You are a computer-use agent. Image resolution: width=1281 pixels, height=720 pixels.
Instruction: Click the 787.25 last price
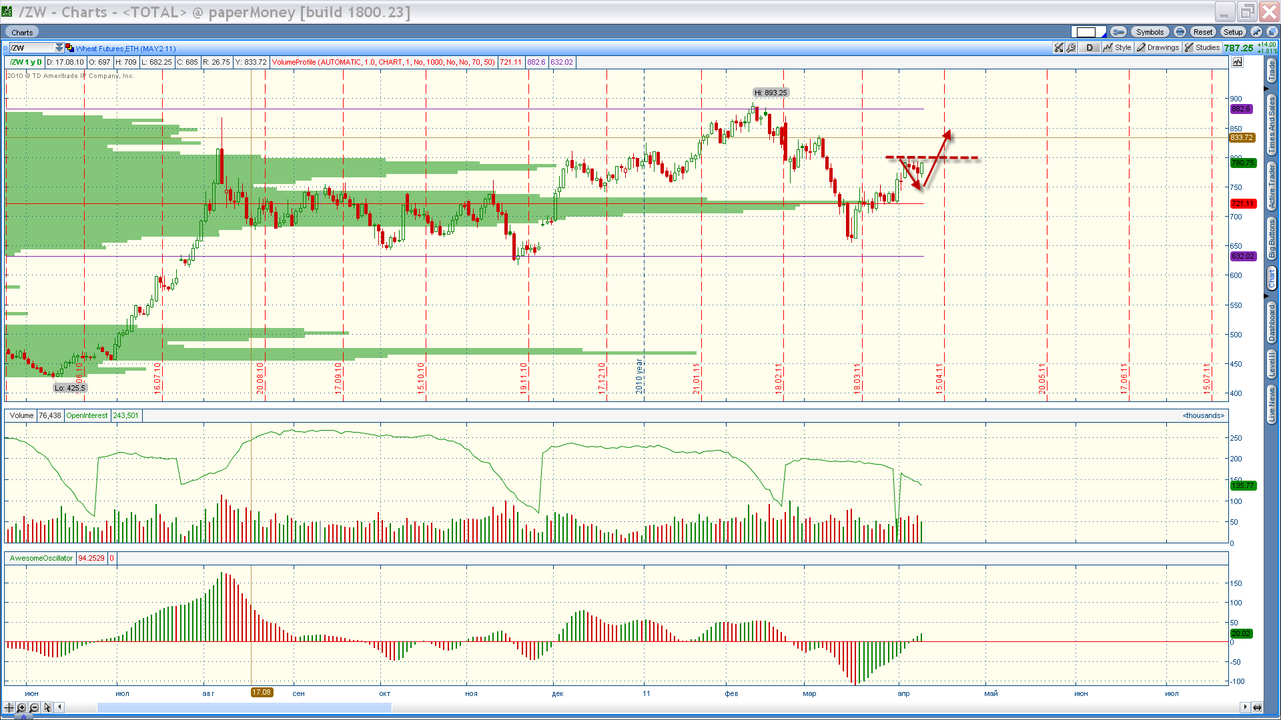coord(1238,48)
